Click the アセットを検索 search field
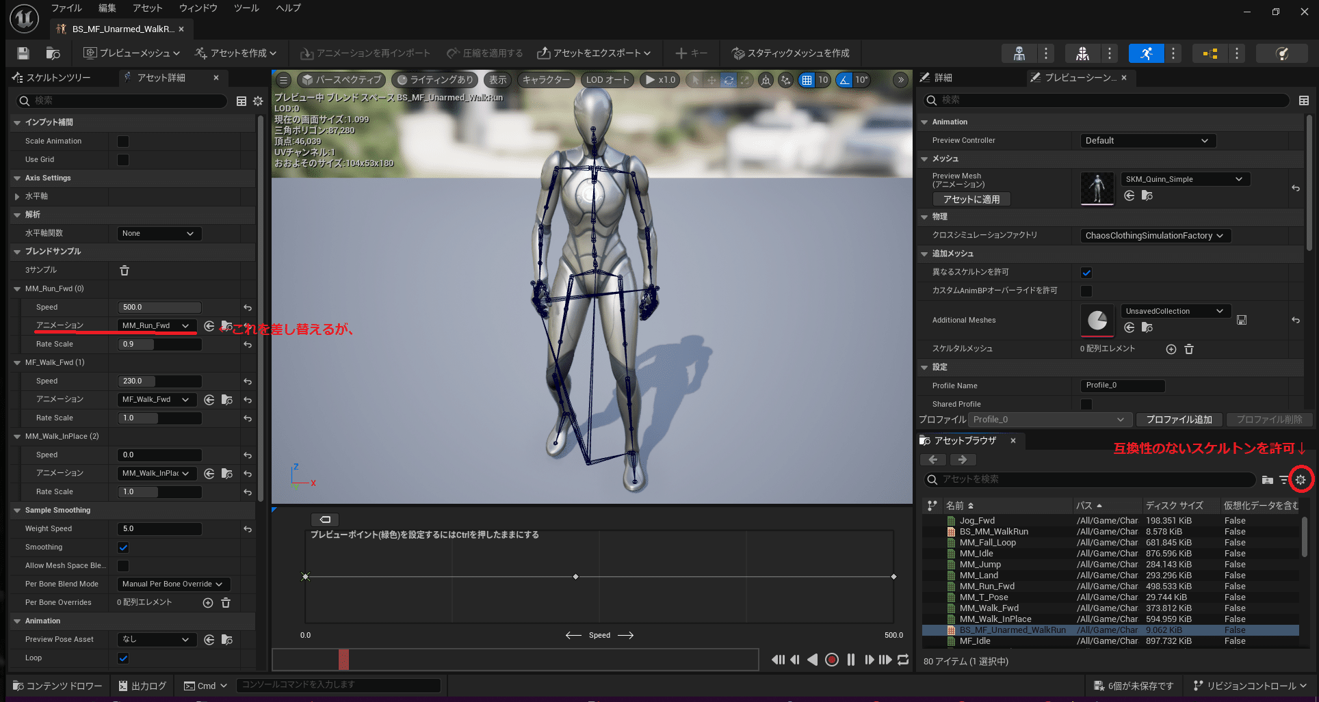The height and width of the screenshot is (702, 1319). [1091, 480]
